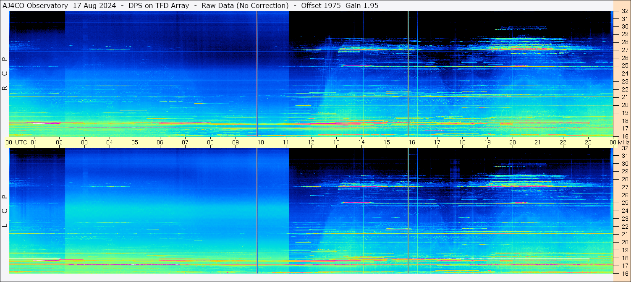Click the 18 hour tick on UTC axis
This screenshot has width=631, height=282.
(462, 142)
